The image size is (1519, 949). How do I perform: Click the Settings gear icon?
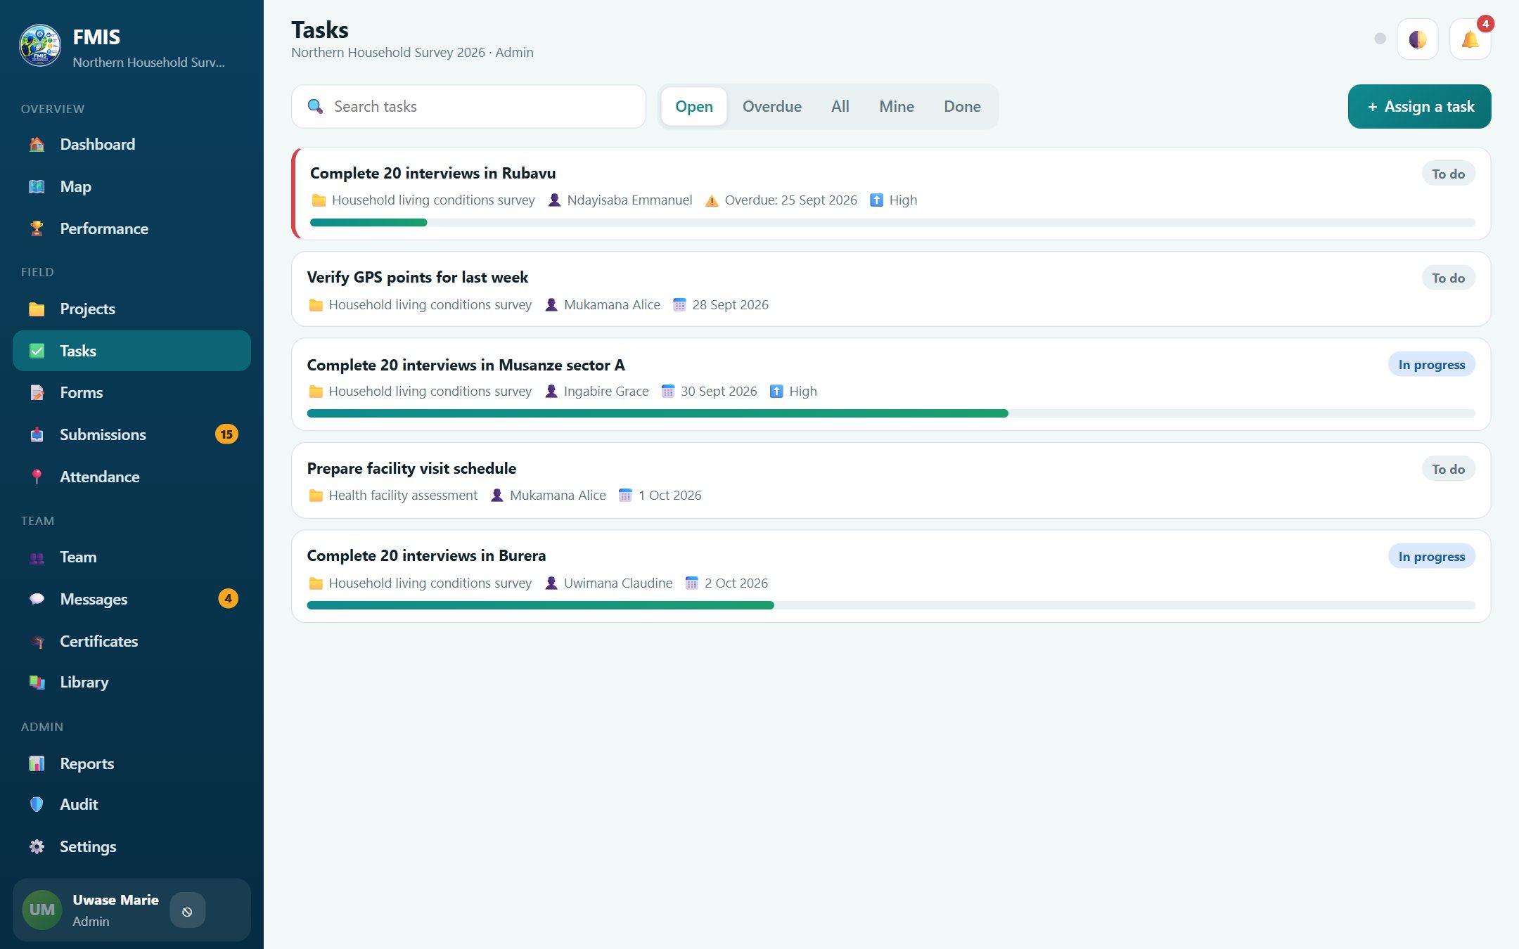click(37, 846)
